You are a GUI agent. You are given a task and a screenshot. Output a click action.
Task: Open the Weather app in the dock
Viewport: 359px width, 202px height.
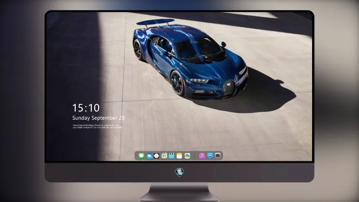tap(149, 156)
